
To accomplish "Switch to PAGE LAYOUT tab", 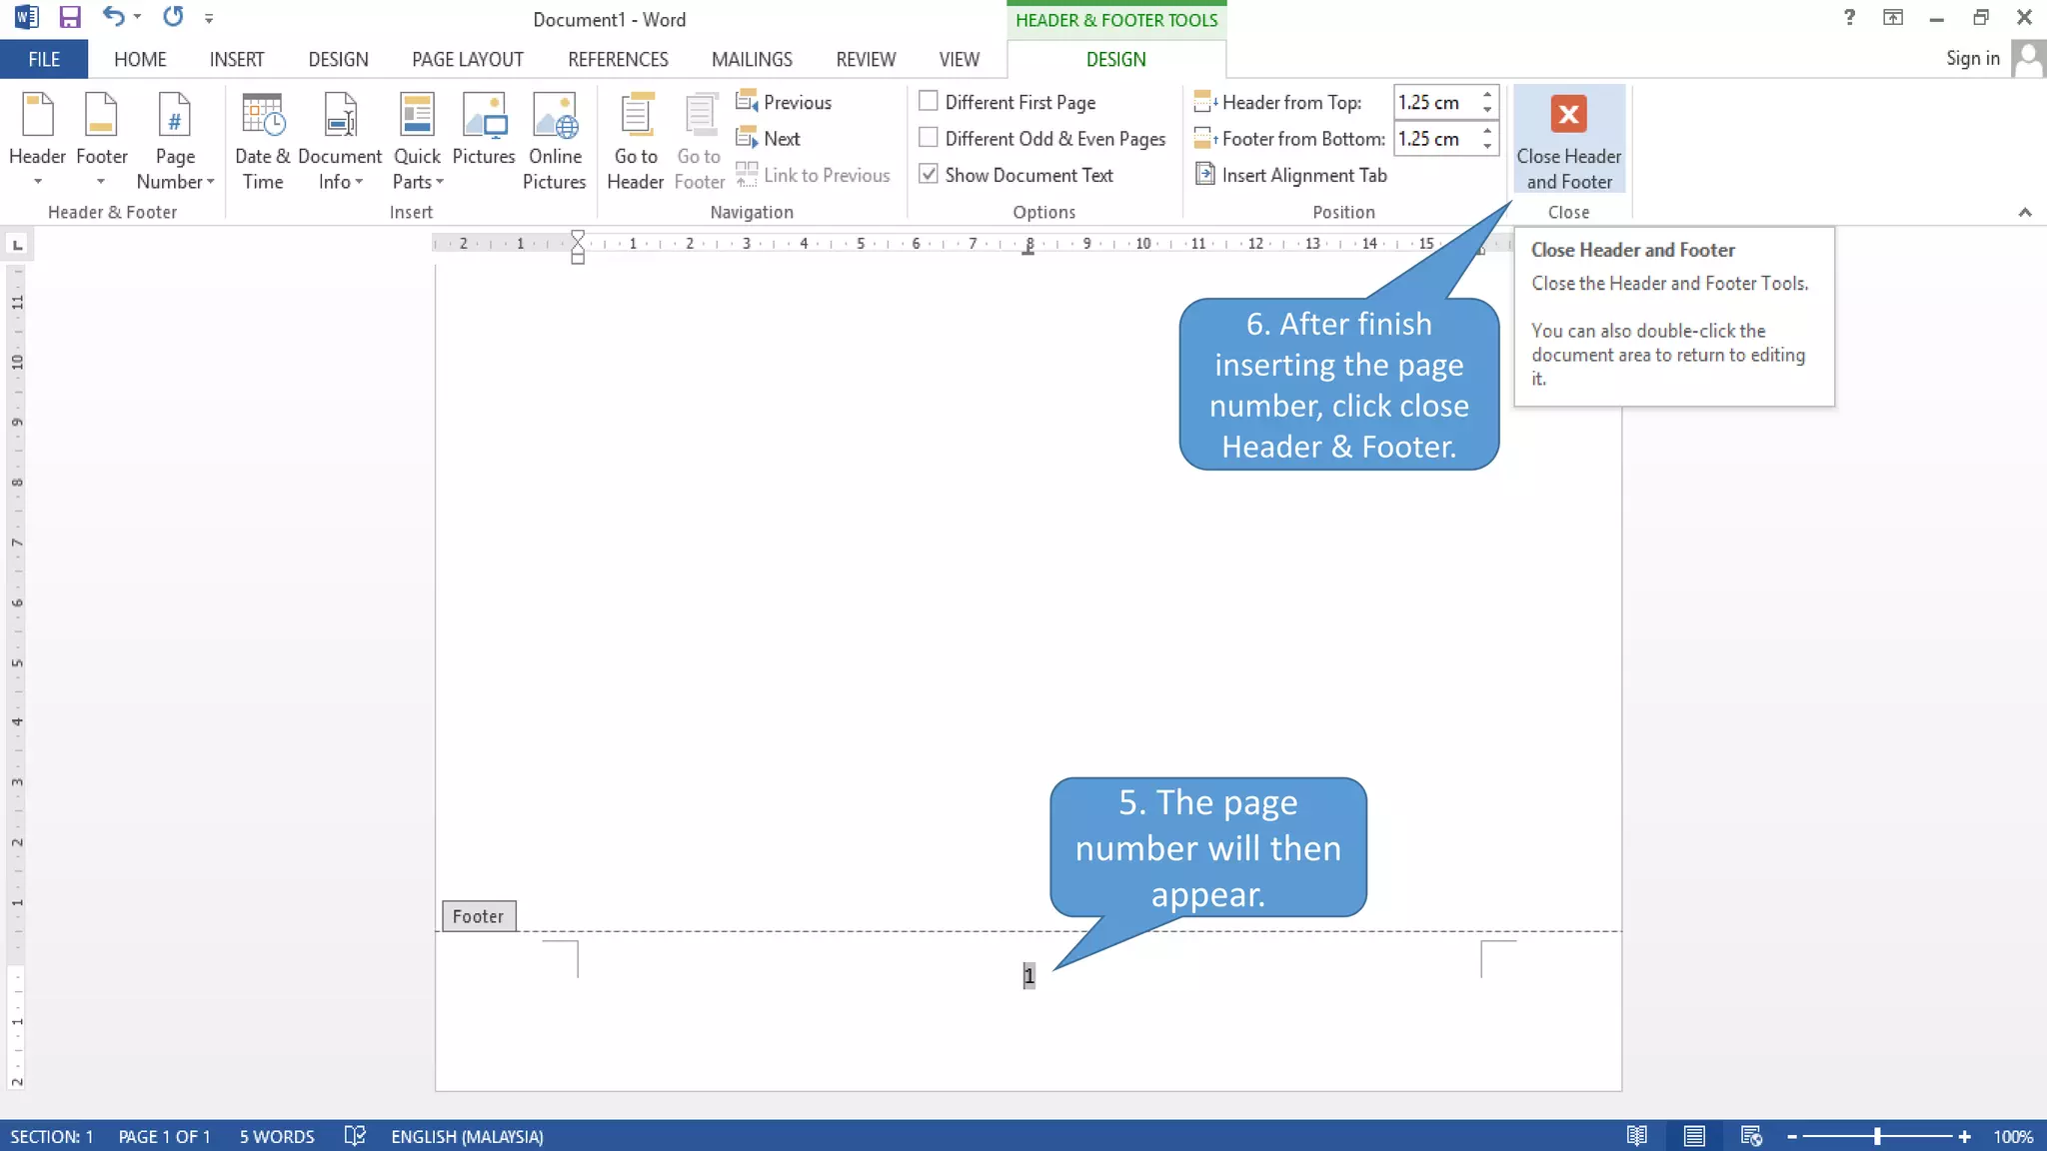I will click(x=468, y=59).
